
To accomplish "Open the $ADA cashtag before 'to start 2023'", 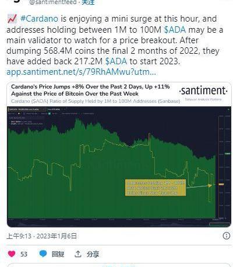I will coord(116,61).
